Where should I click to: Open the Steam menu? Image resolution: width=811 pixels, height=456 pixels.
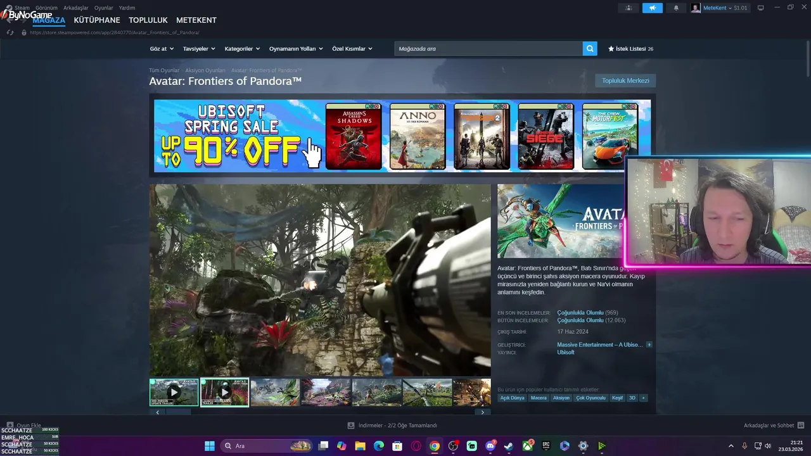click(22, 8)
